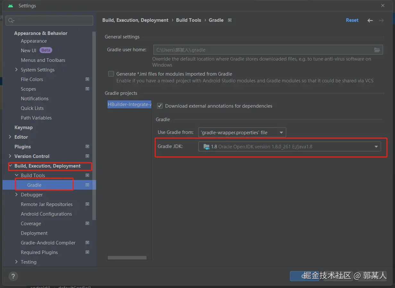This screenshot has height=288, width=395.
Task: Close the Settings dialog
Action: click(383, 5)
